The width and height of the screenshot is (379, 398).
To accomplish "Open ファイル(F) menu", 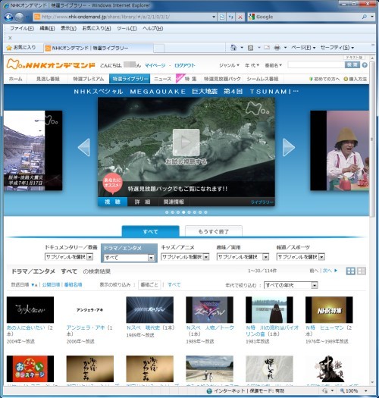I will tap(22, 29).
